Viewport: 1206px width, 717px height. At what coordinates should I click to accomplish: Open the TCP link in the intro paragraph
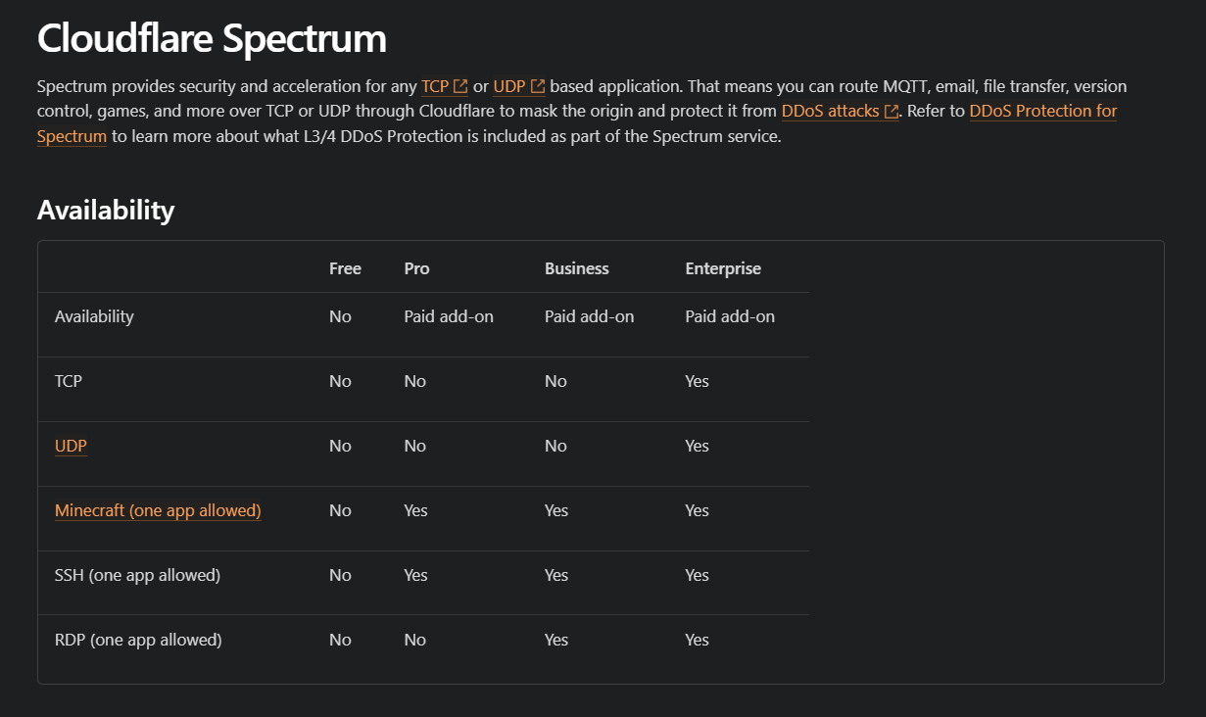pyautogui.click(x=435, y=86)
